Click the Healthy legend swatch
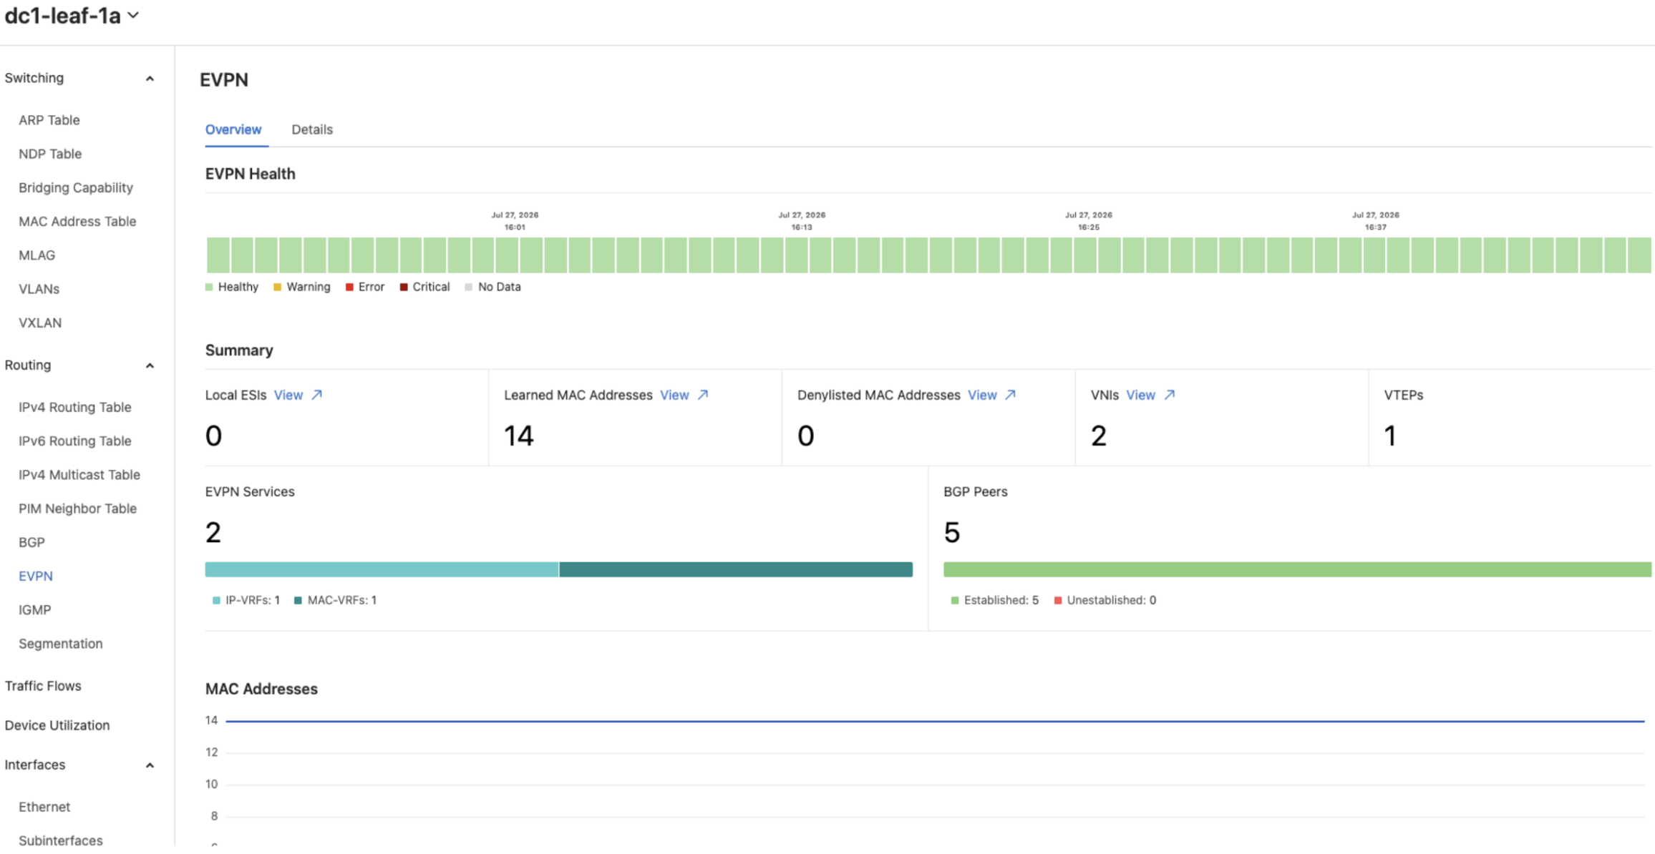Viewport: 1655px width, 854px height. point(209,287)
